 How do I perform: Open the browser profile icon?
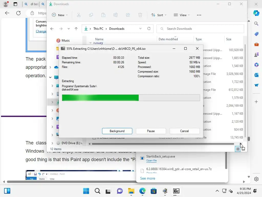tap(6, 4)
